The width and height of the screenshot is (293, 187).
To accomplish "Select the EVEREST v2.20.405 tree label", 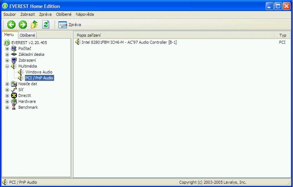I will [x=29, y=43].
